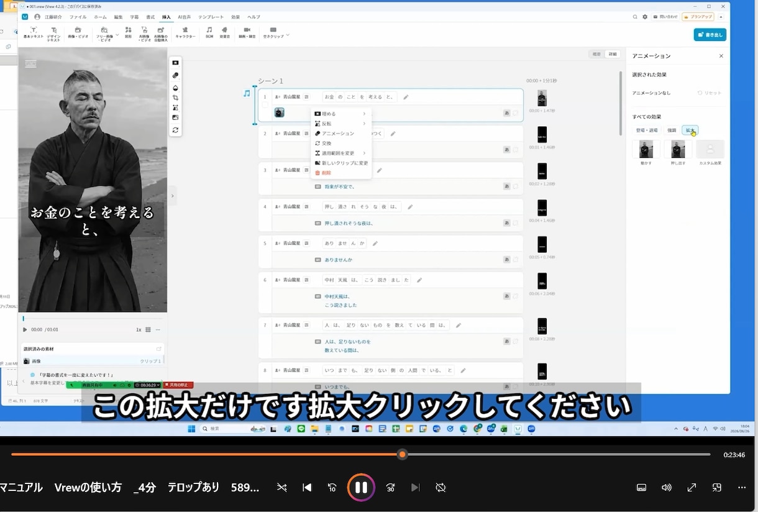Image resolution: width=758 pixels, height=512 pixels.
Task: Select the 拡大 effect category tab
Action: (x=690, y=130)
